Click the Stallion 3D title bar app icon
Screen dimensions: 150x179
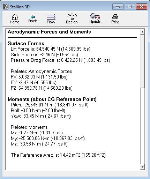tap(6, 7)
